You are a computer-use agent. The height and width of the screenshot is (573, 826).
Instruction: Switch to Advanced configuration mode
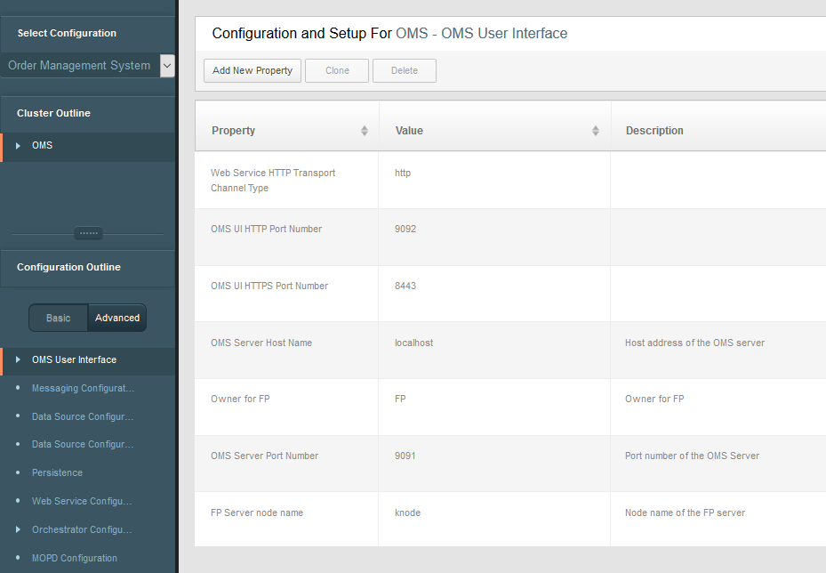coord(117,318)
